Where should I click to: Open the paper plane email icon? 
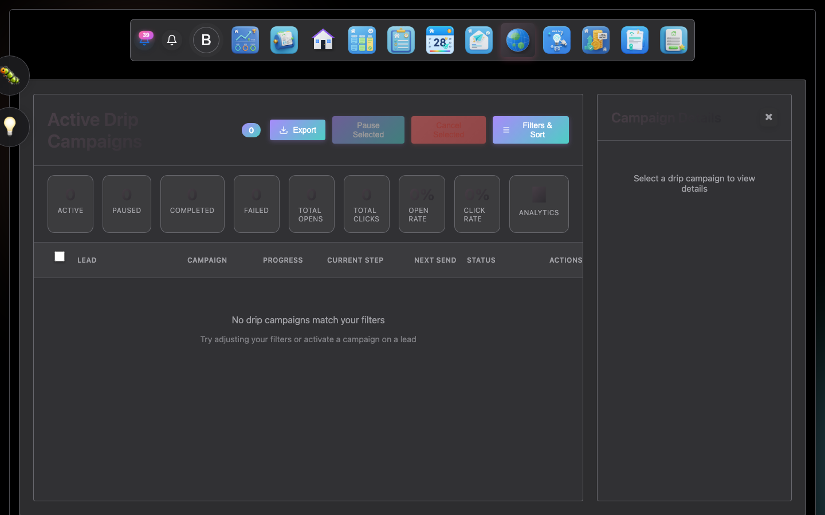point(479,40)
